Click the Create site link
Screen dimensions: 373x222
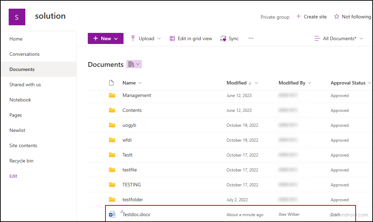(314, 16)
